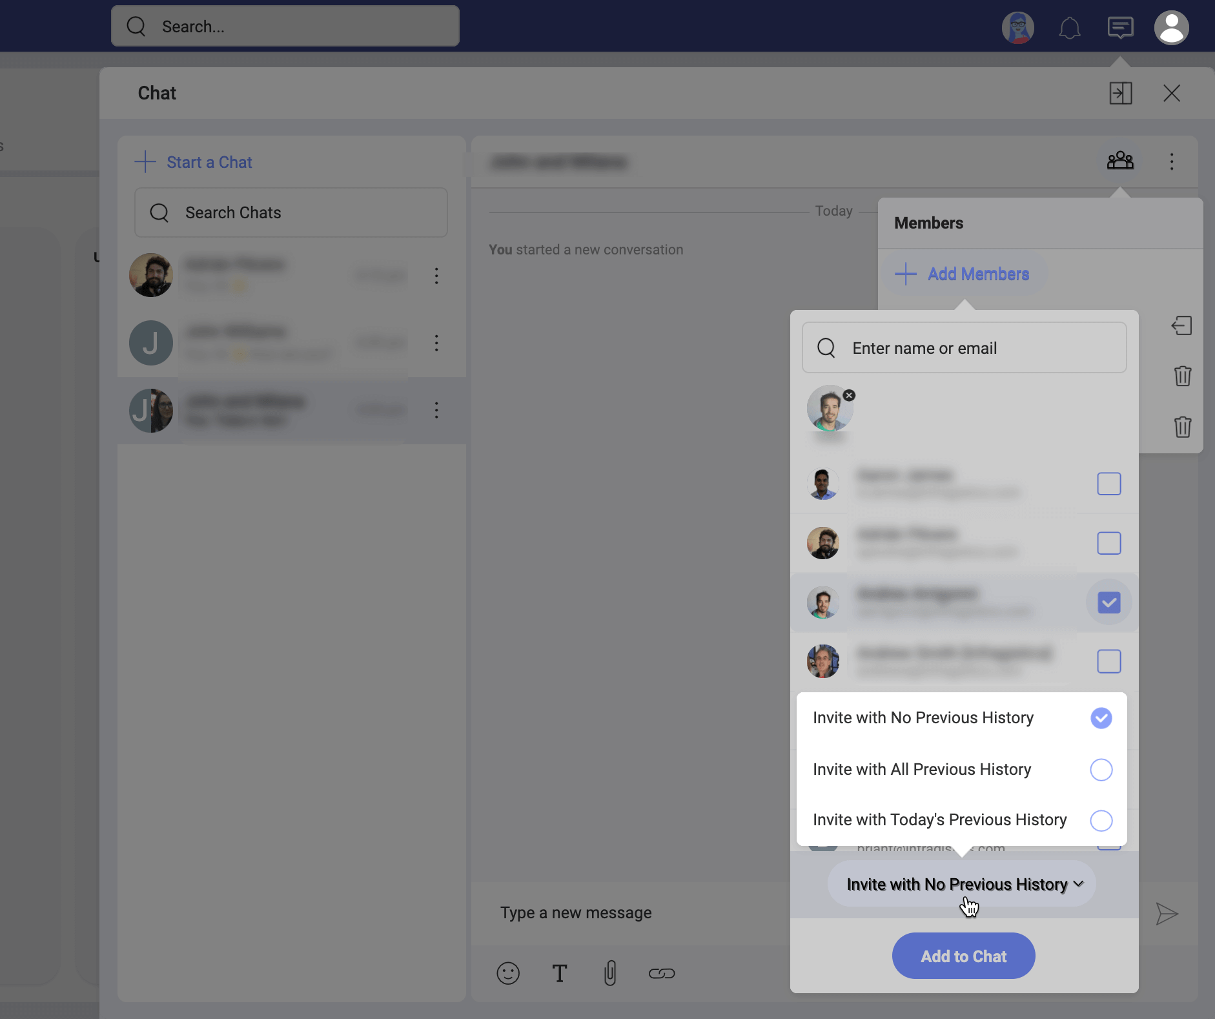The height and width of the screenshot is (1019, 1215).
Task: Click the text formatting icon
Action: [559, 973]
